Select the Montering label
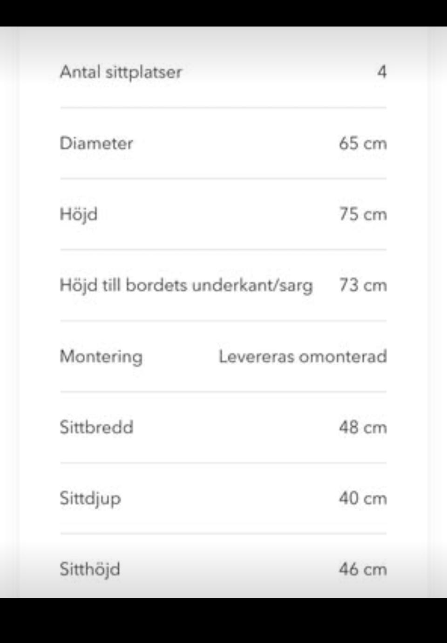The height and width of the screenshot is (643, 447). pos(101,357)
